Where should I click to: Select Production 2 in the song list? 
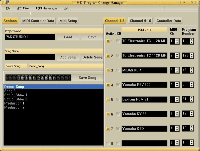[x=54, y=107]
